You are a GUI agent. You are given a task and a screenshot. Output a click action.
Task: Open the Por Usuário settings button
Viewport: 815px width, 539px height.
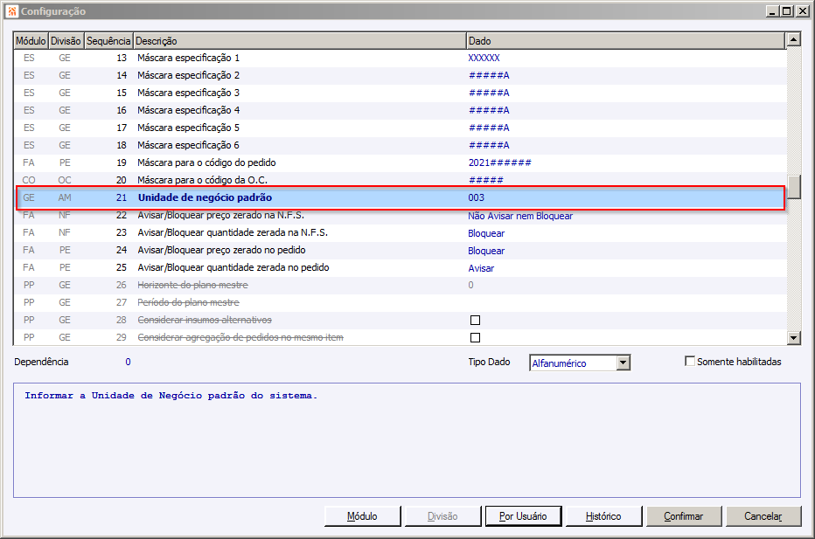[x=523, y=516]
